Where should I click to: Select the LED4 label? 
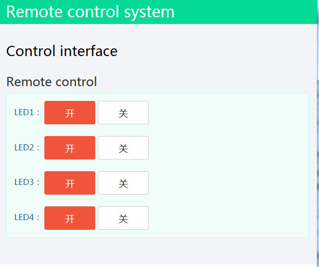click(x=24, y=218)
